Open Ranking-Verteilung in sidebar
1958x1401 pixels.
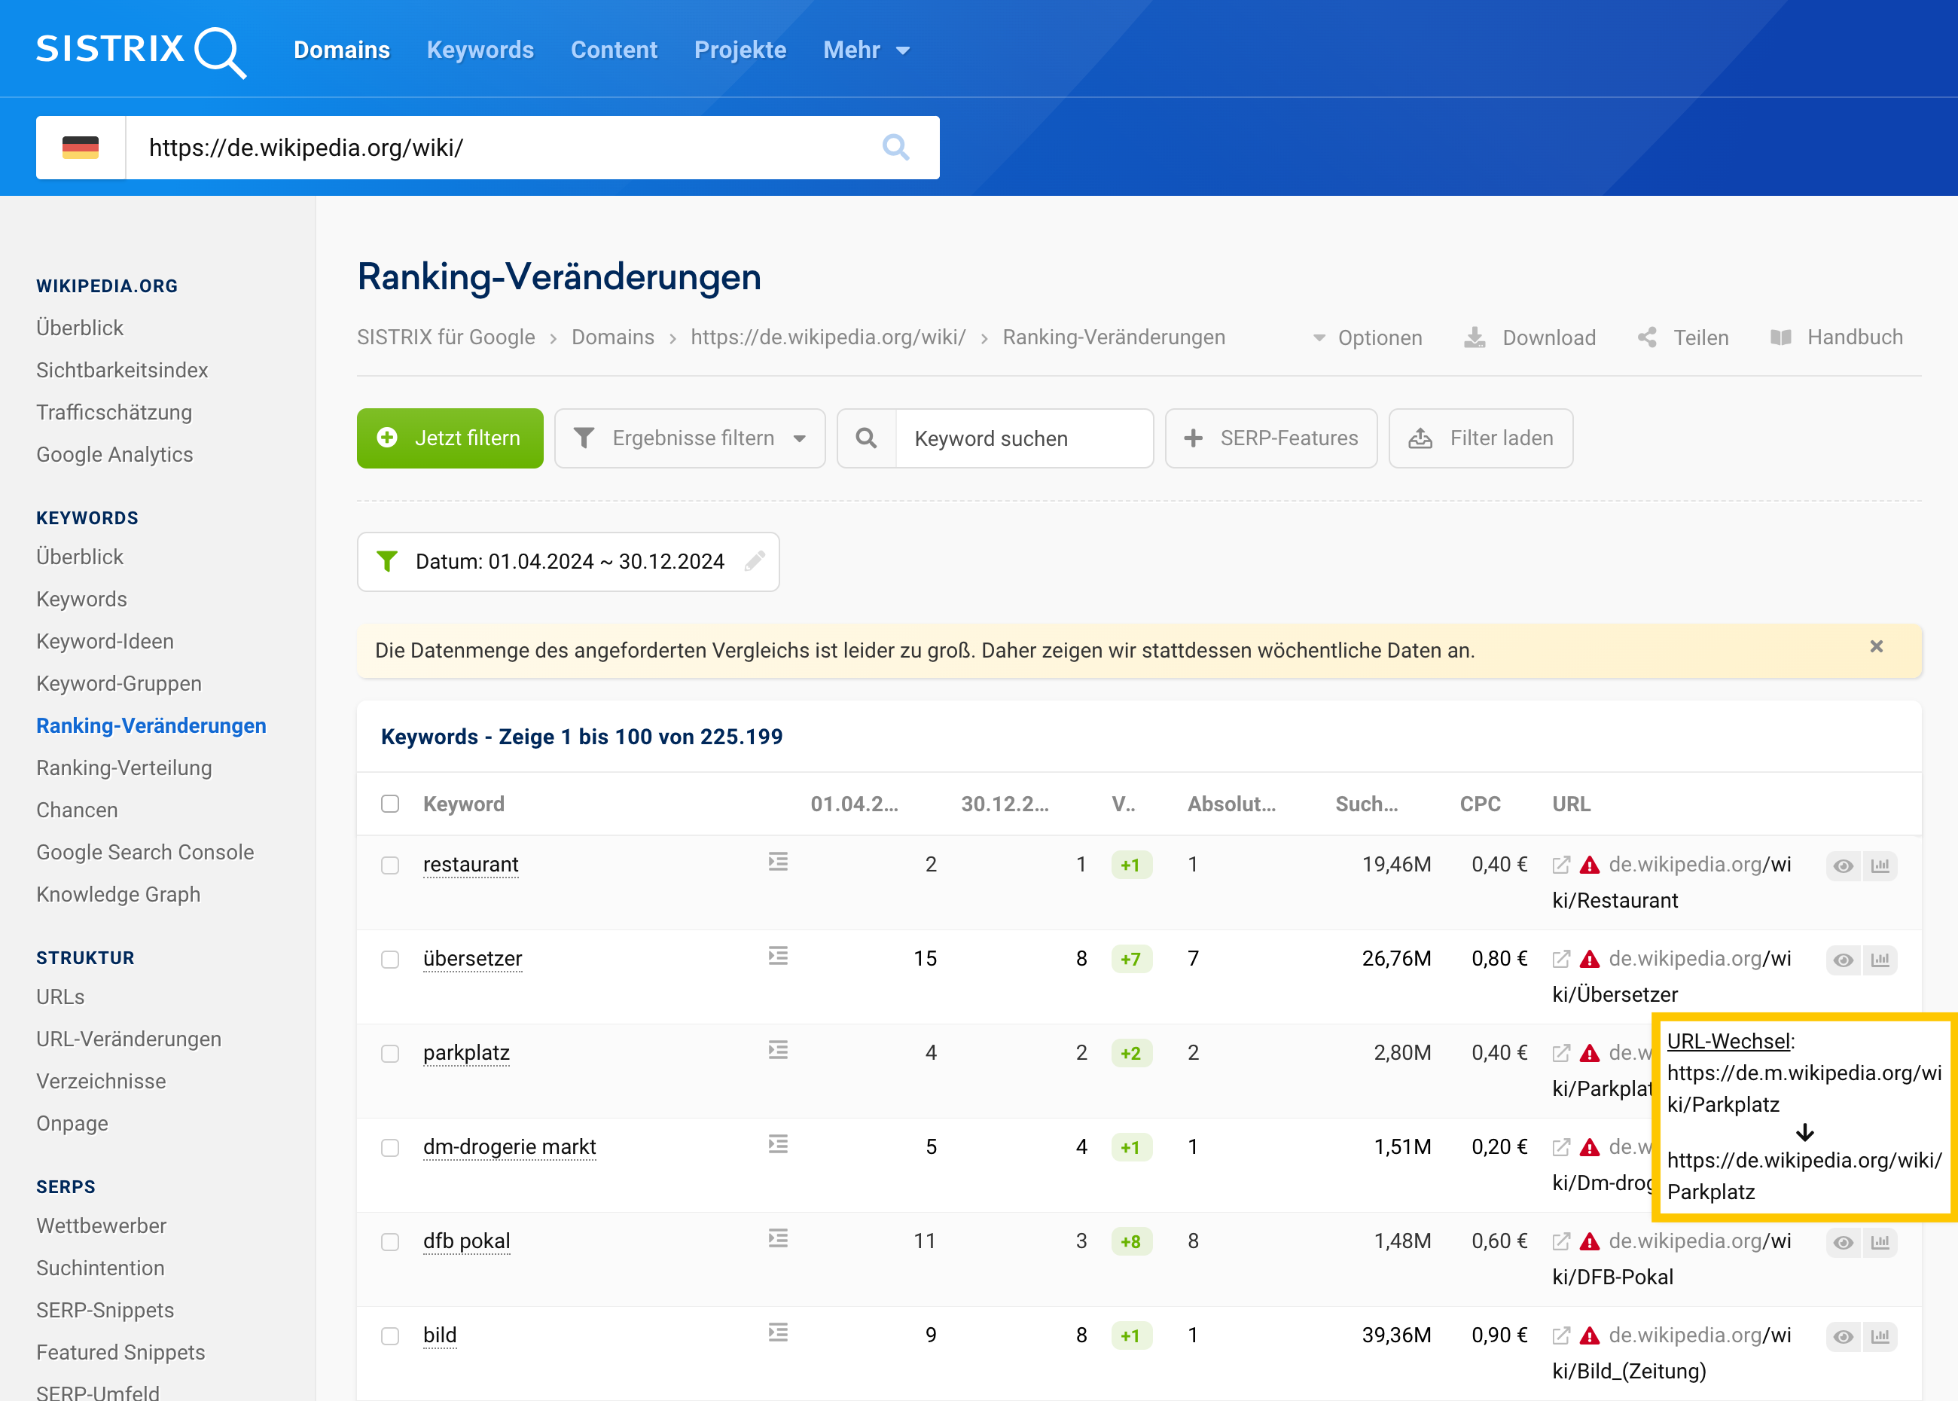click(x=124, y=768)
